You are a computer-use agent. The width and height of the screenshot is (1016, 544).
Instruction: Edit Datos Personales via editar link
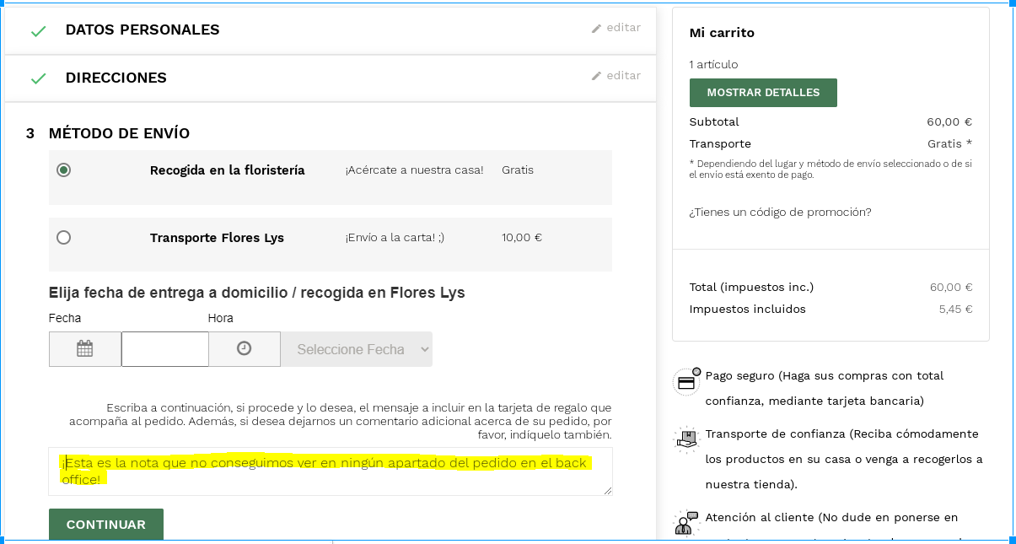[x=616, y=28]
